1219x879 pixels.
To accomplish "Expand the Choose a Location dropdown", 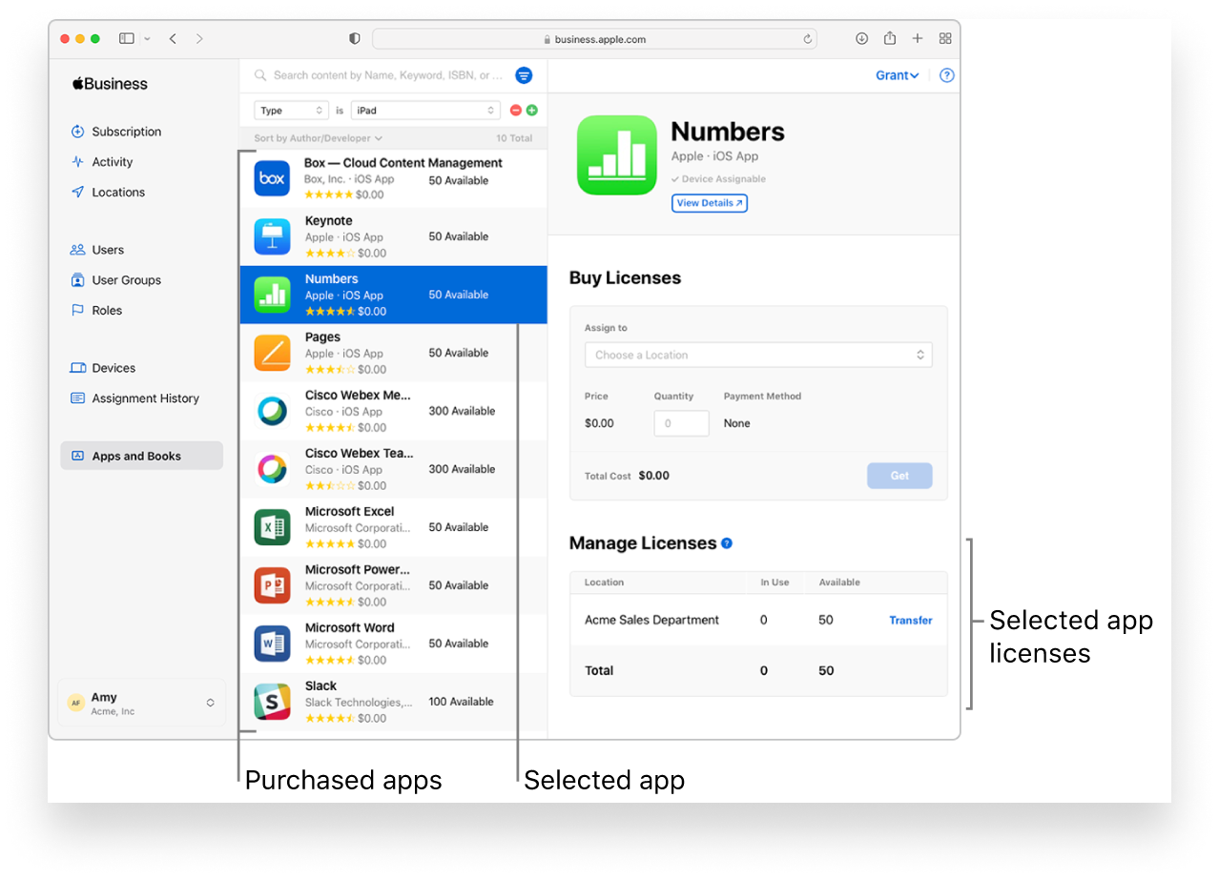I will click(758, 355).
